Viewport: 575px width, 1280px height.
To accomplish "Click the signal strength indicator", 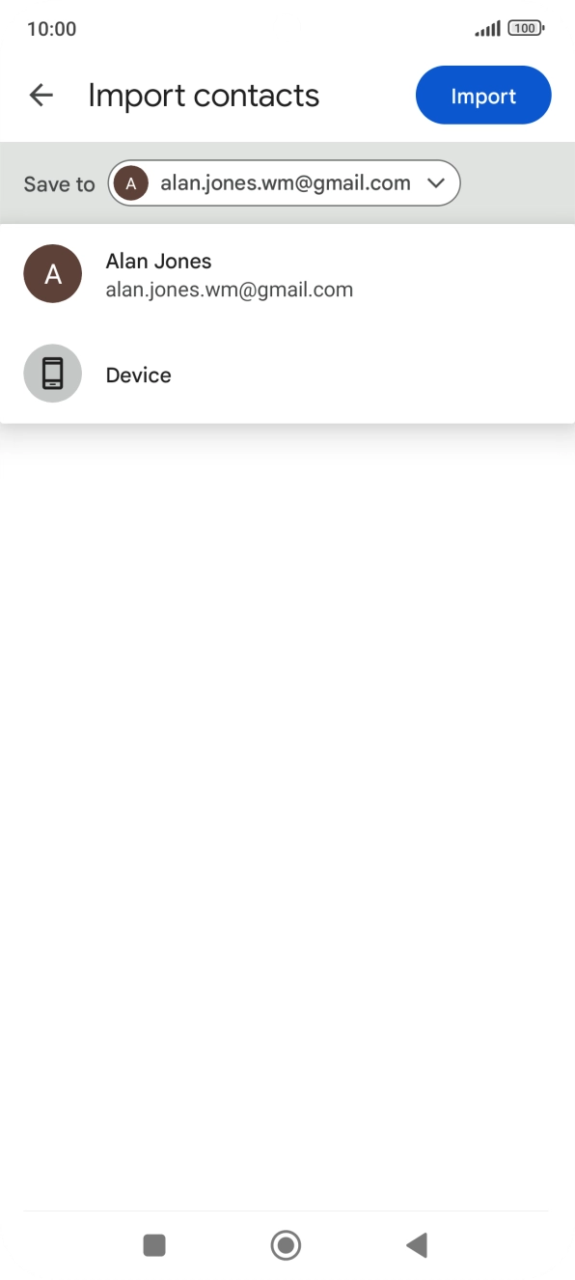I will tap(487, 29).
